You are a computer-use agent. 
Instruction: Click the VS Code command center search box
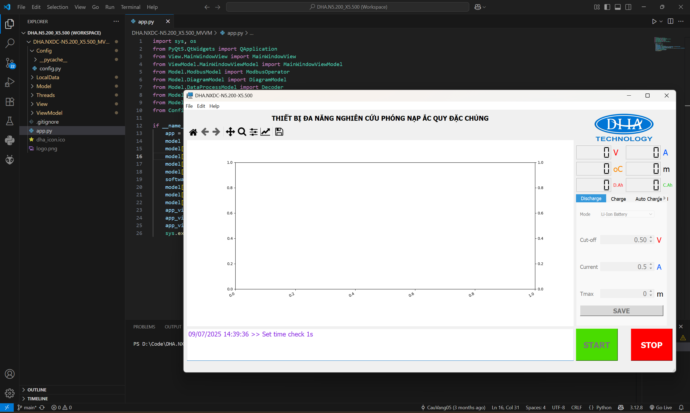pyautogui.click(x=348, y=7)
